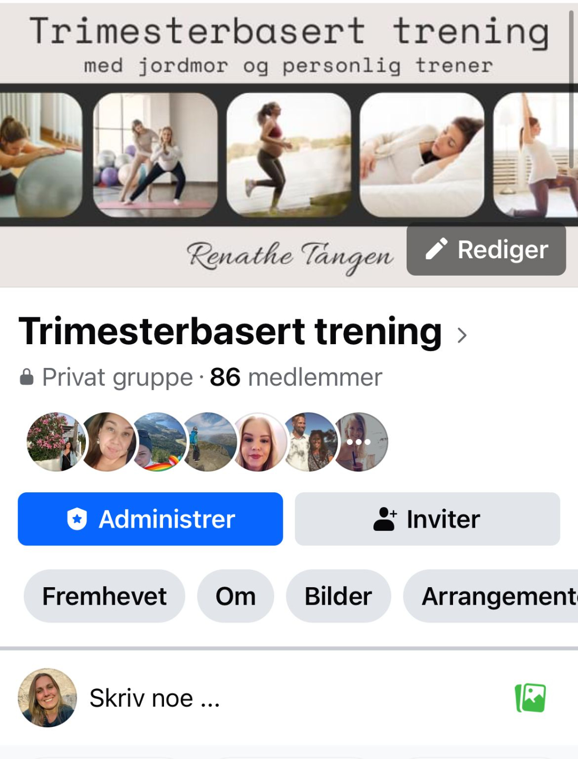Click the Inviter button
The width and height of the screenshot is (578, 759).
tap(427, 519)
